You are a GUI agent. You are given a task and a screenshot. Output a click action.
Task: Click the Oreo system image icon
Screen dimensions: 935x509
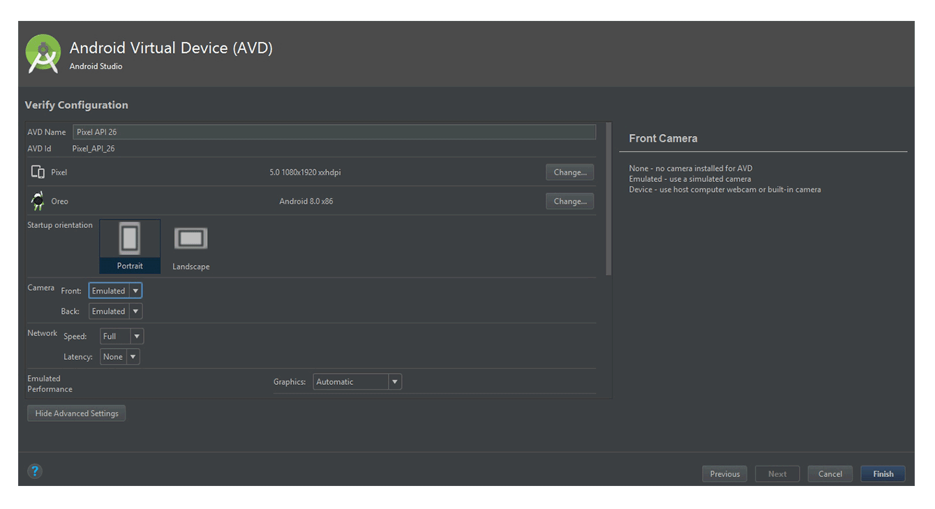tap(38, 201)
